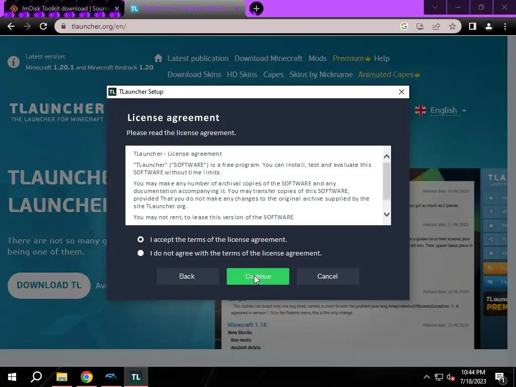Close the TLauncher Setup dialog

(402, 92)
